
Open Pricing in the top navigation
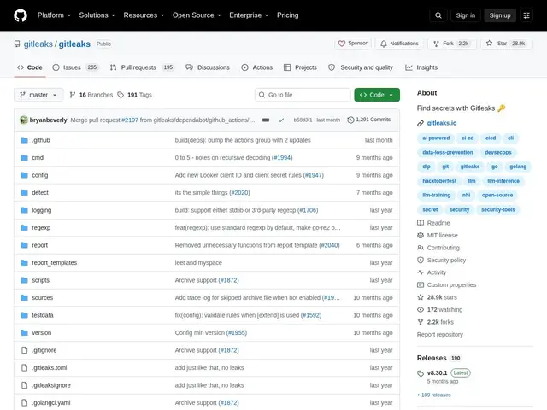click(288, 15)
